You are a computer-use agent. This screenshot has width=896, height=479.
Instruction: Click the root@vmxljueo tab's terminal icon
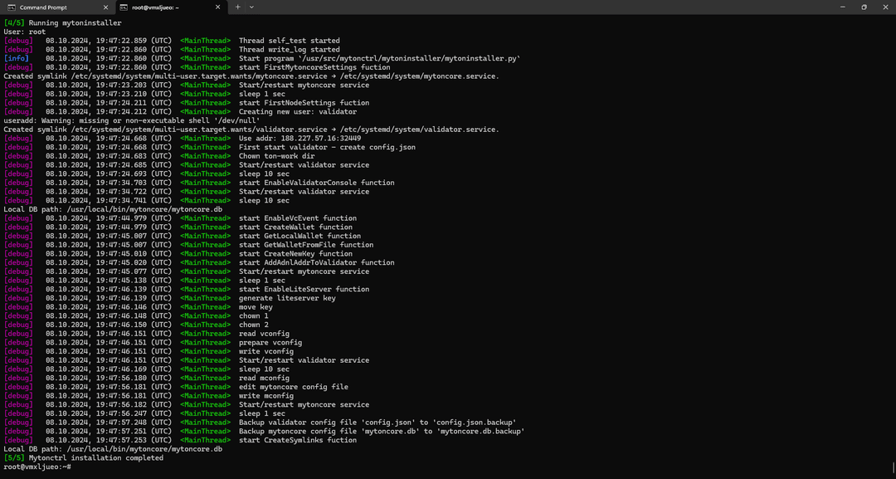click(x=124, y=7)
